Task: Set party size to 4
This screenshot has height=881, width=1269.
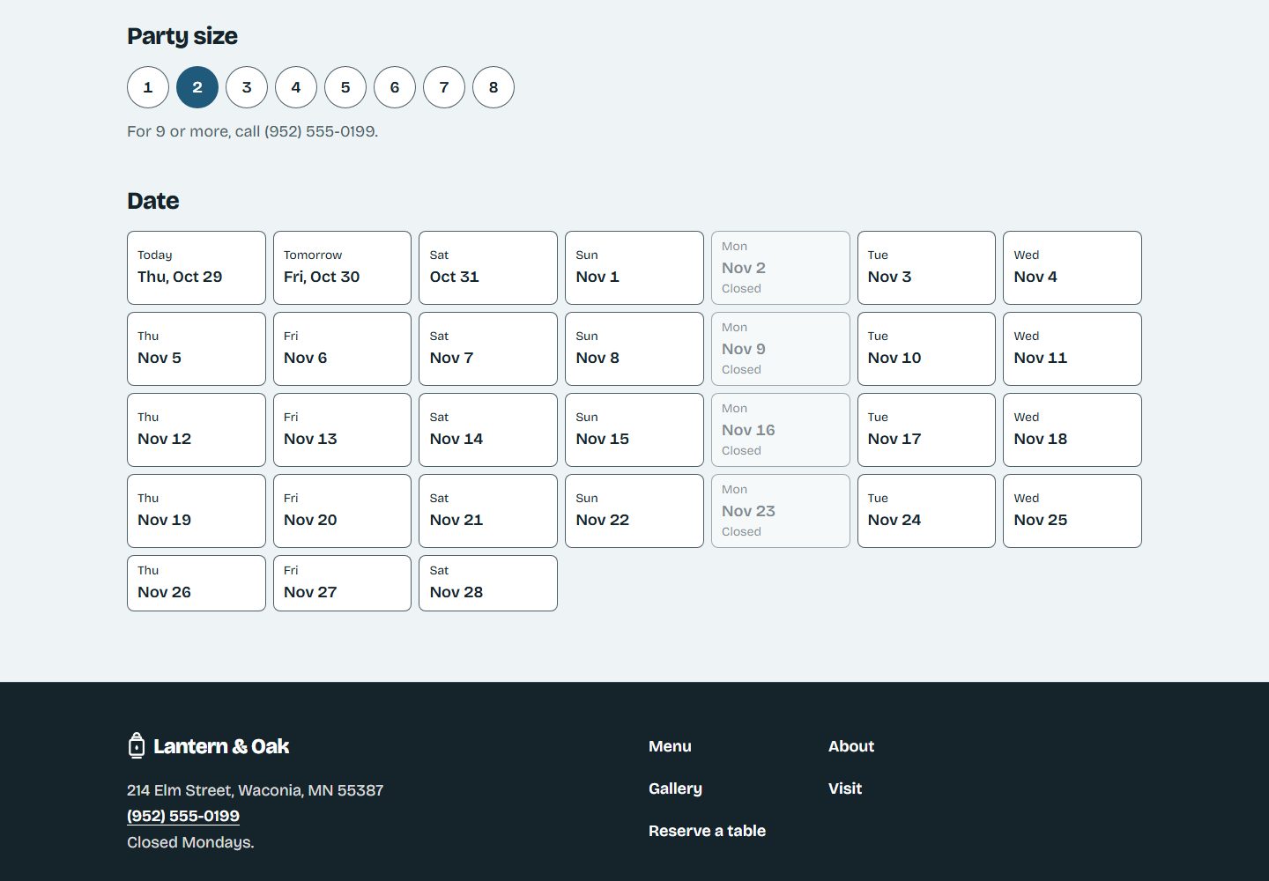Action: [296, 87]
